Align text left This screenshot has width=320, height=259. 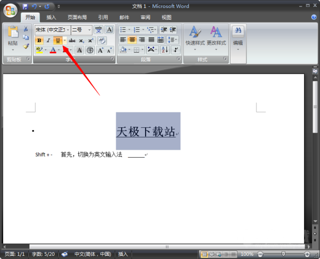[x=123, y=39]
